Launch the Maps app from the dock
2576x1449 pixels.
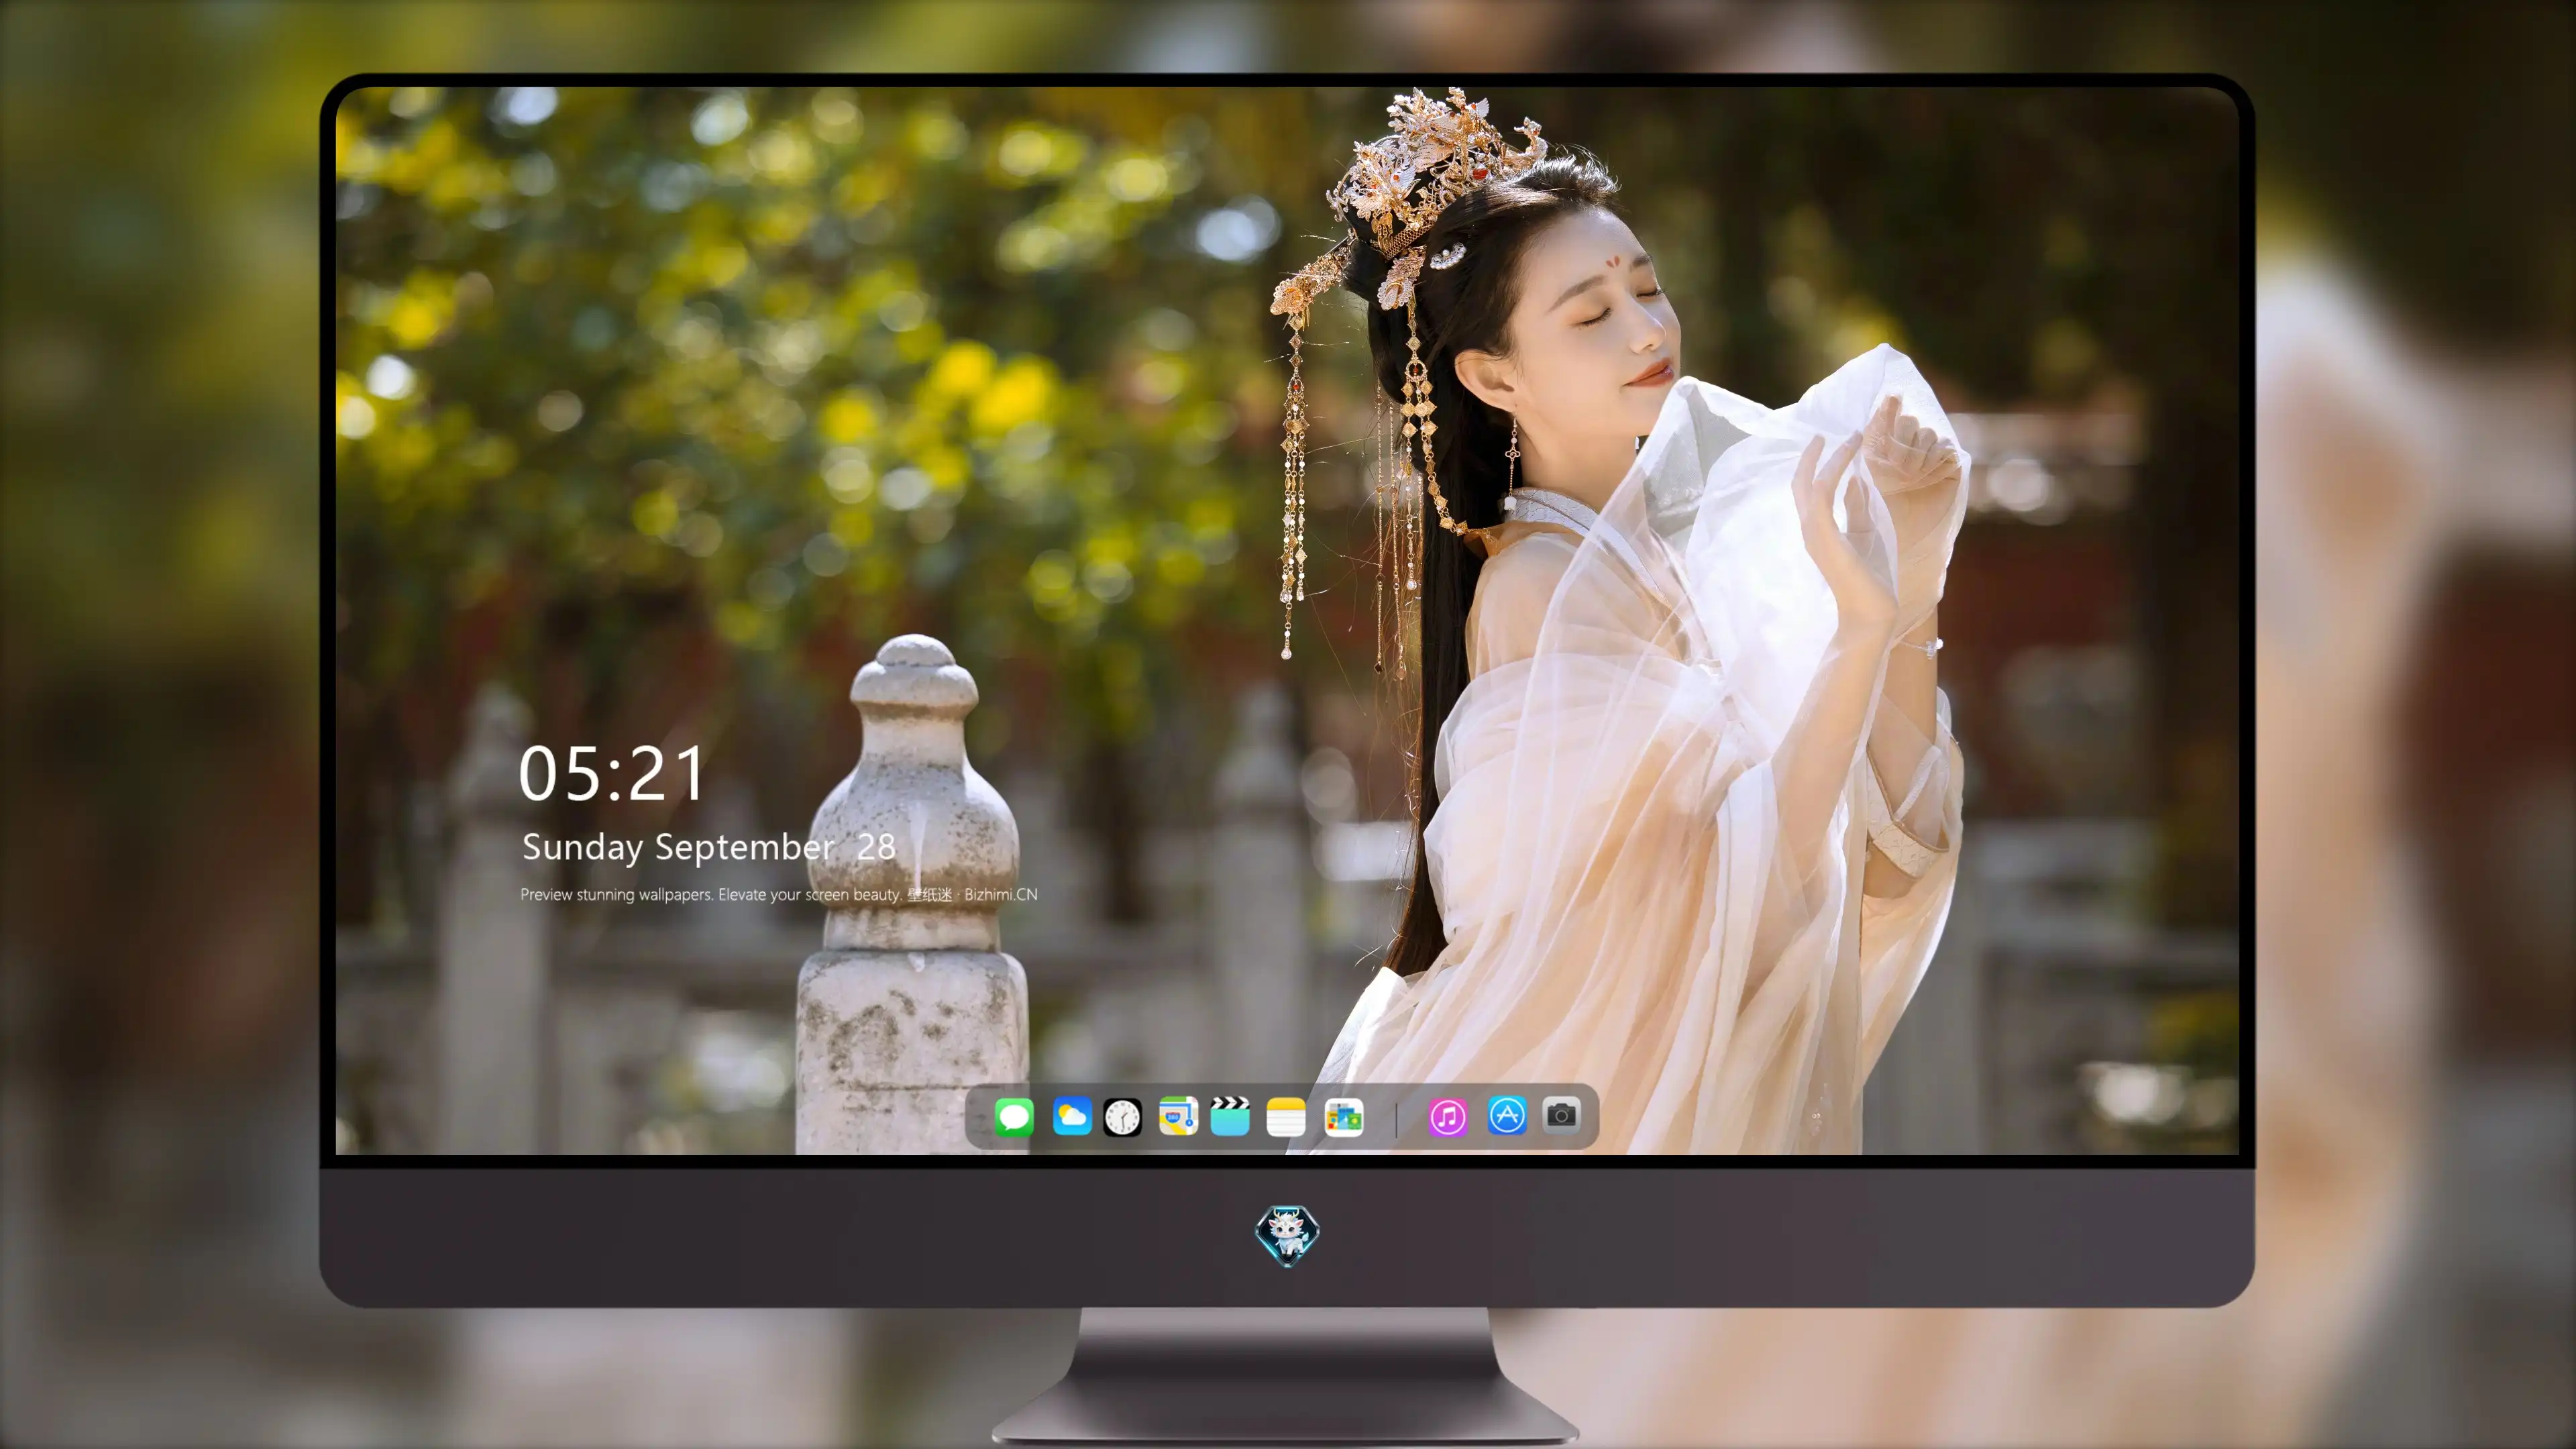(x=1178, y=1116)
